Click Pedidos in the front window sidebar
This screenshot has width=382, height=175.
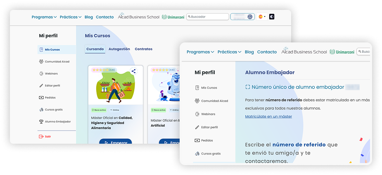pyautogui.click(x=207, y=140)
